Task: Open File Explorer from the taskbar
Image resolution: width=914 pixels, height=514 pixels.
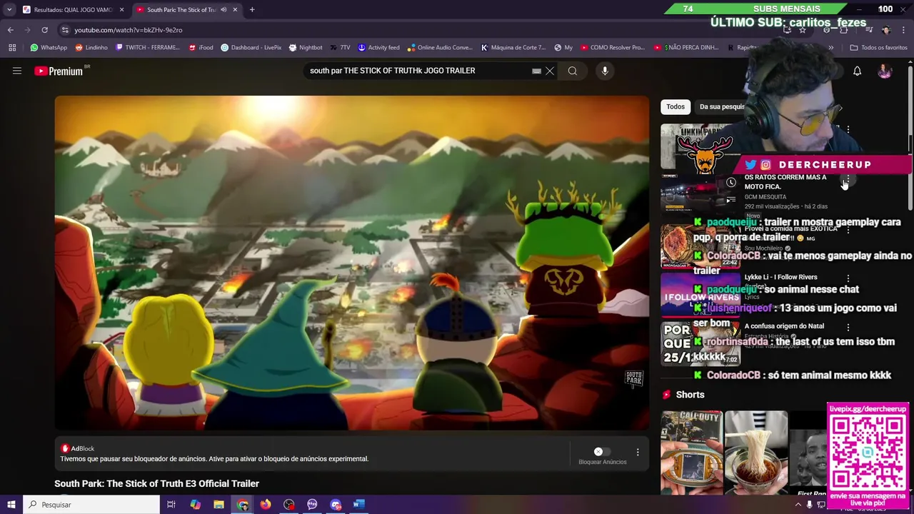Action: [219, 505]
